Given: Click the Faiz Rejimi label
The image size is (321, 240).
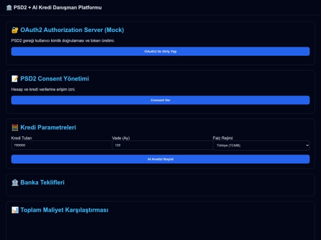Looking at the screenshot, I should 223,138.
